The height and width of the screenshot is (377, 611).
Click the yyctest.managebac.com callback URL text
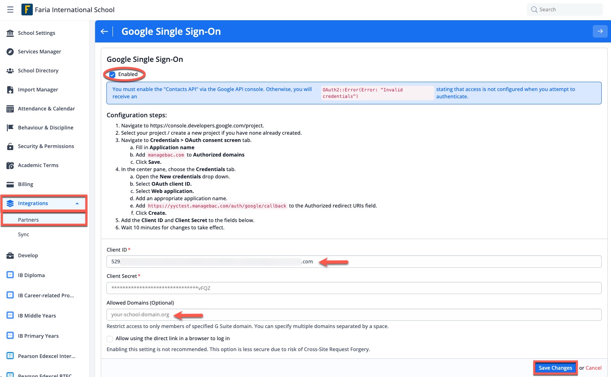click(217, 206)
